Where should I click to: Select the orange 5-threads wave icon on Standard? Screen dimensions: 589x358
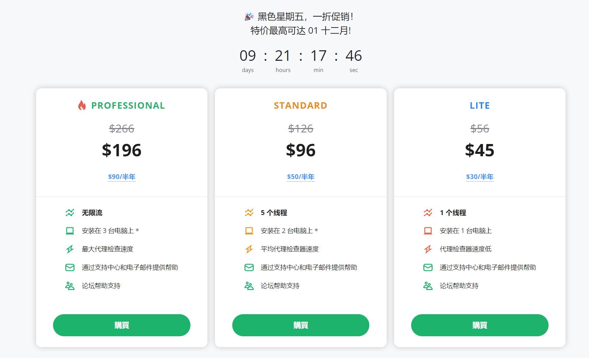tap(249, 213)
